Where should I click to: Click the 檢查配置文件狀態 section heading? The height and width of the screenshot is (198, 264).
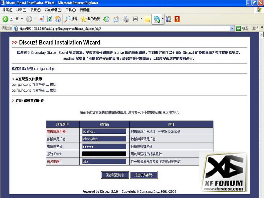coord(28,79)
